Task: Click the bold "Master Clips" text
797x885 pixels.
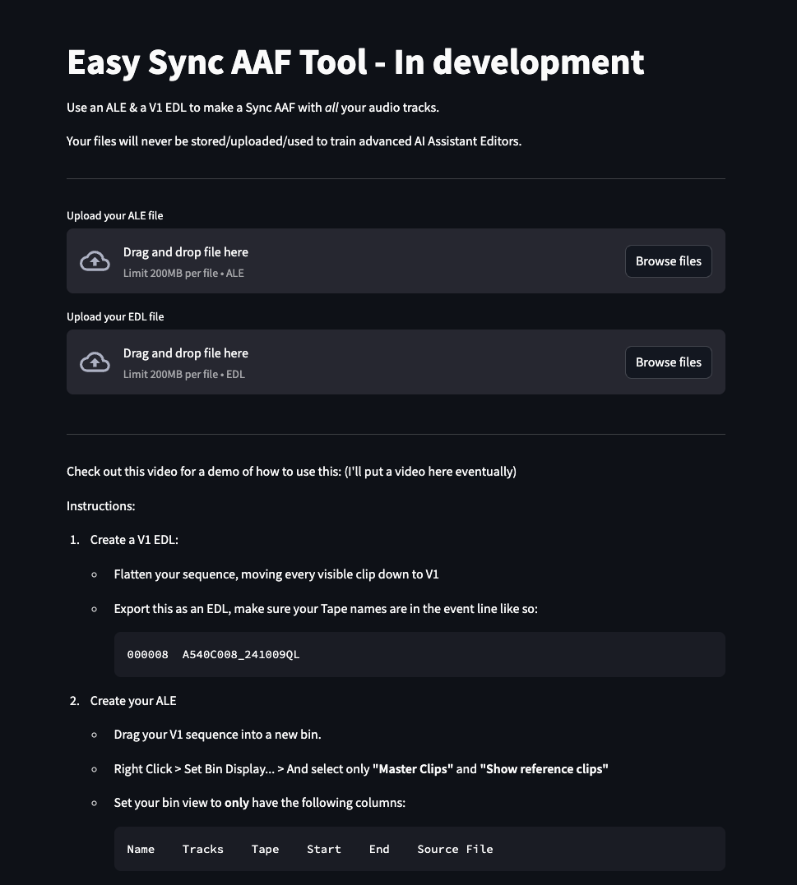Action: (413, 769)
